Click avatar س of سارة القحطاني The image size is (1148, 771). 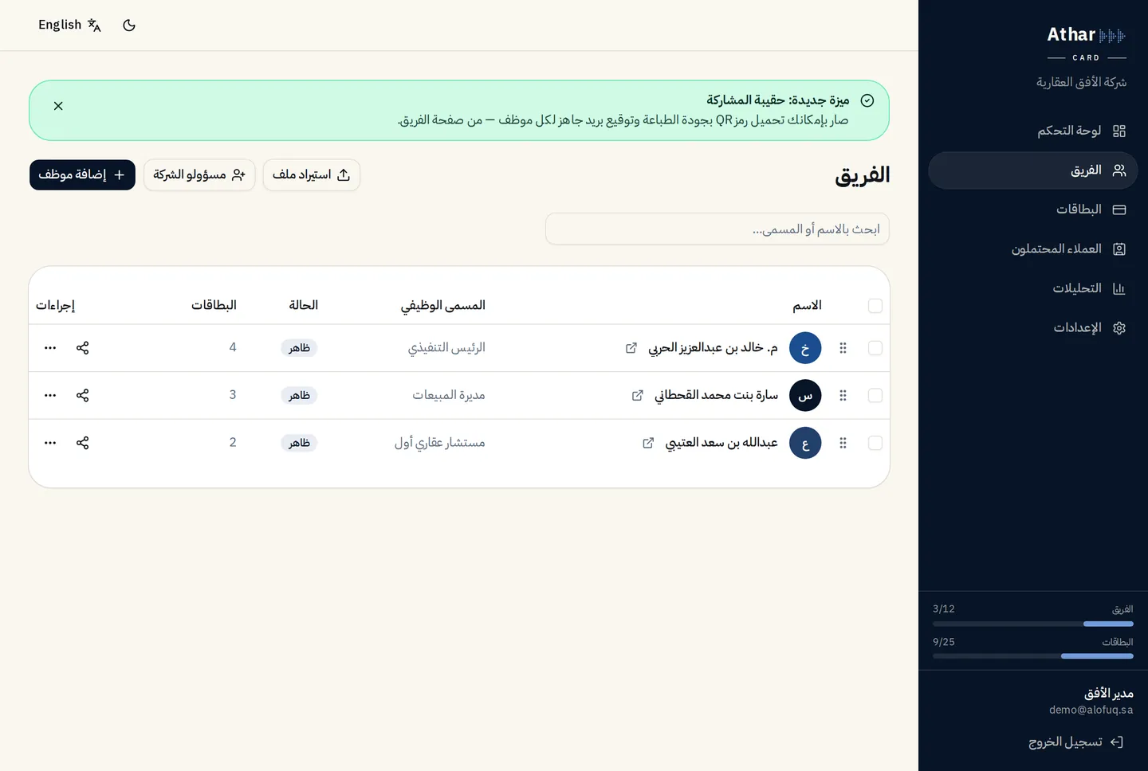coord(805,396)
